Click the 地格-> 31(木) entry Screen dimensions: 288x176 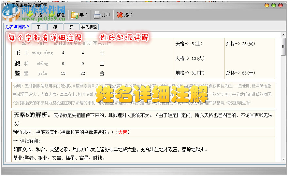coord(190,73)
